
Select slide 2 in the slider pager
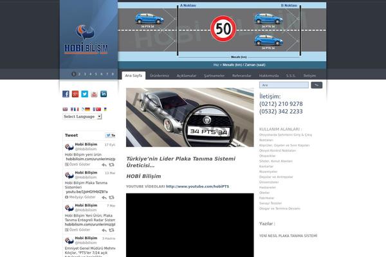click(x=79, y=74)
